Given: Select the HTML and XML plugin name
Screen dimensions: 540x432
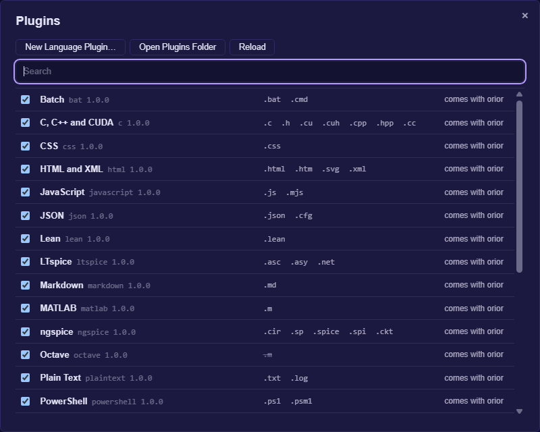Looking at the screenshot, I should [72, 169].
